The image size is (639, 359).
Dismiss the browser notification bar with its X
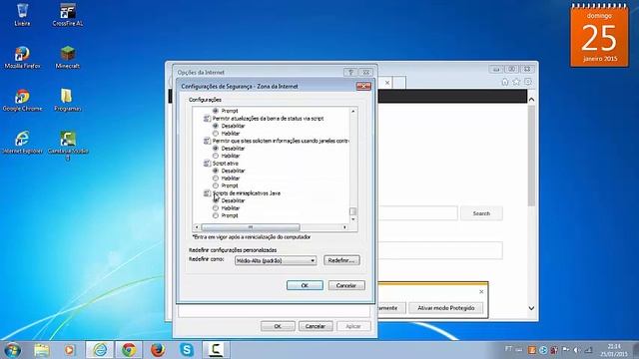tap(481, 291)
